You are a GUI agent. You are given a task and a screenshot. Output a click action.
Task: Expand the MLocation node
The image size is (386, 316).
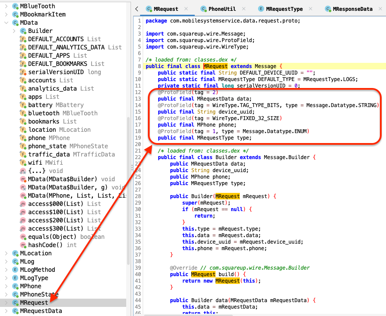(6, 253)
